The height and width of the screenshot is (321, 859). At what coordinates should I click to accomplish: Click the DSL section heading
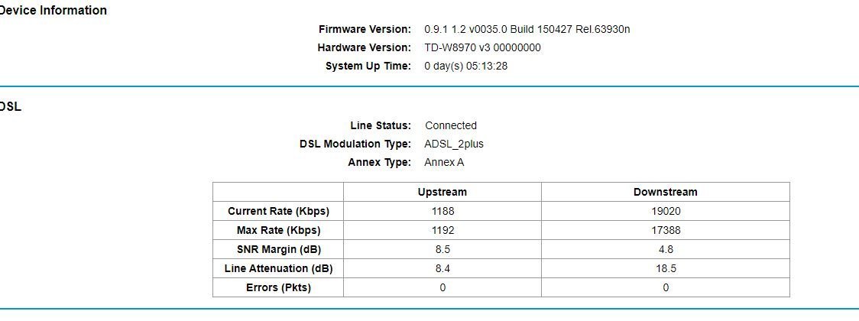tap(11, 107)
